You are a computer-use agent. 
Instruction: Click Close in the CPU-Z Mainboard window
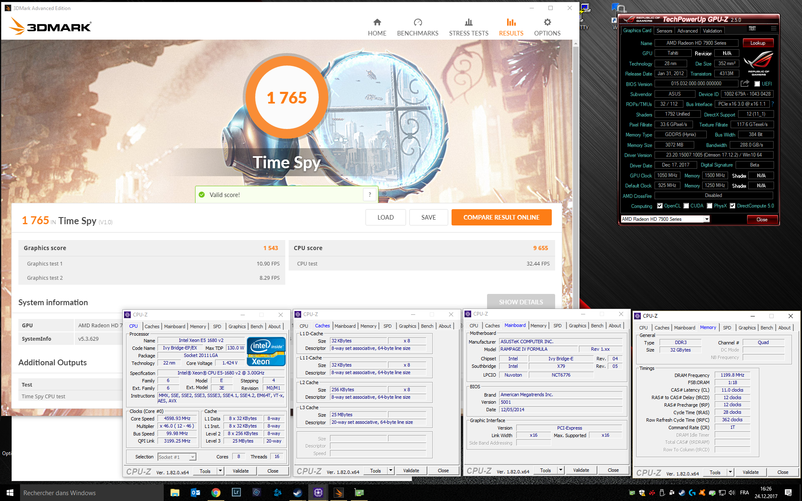[613, 470]
